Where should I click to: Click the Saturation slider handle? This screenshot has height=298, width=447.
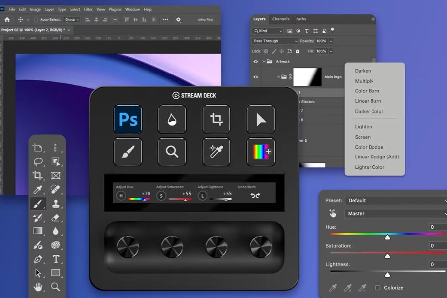[387, 256]
